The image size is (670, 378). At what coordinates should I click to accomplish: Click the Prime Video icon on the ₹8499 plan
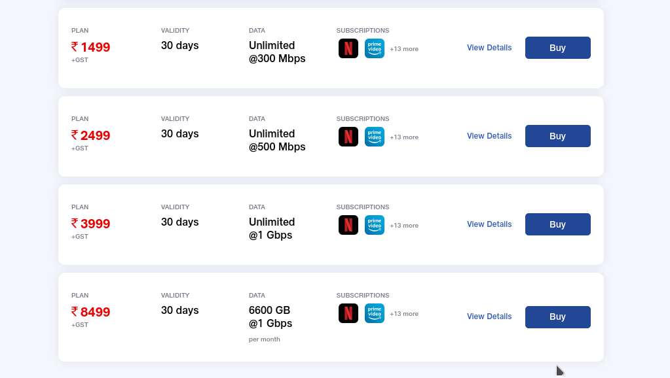point(375,313)
